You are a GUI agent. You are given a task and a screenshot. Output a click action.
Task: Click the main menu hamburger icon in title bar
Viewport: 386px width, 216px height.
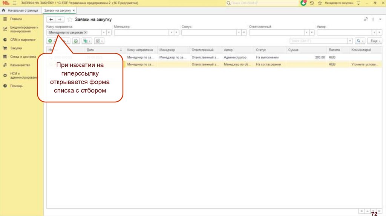[14, 3]
